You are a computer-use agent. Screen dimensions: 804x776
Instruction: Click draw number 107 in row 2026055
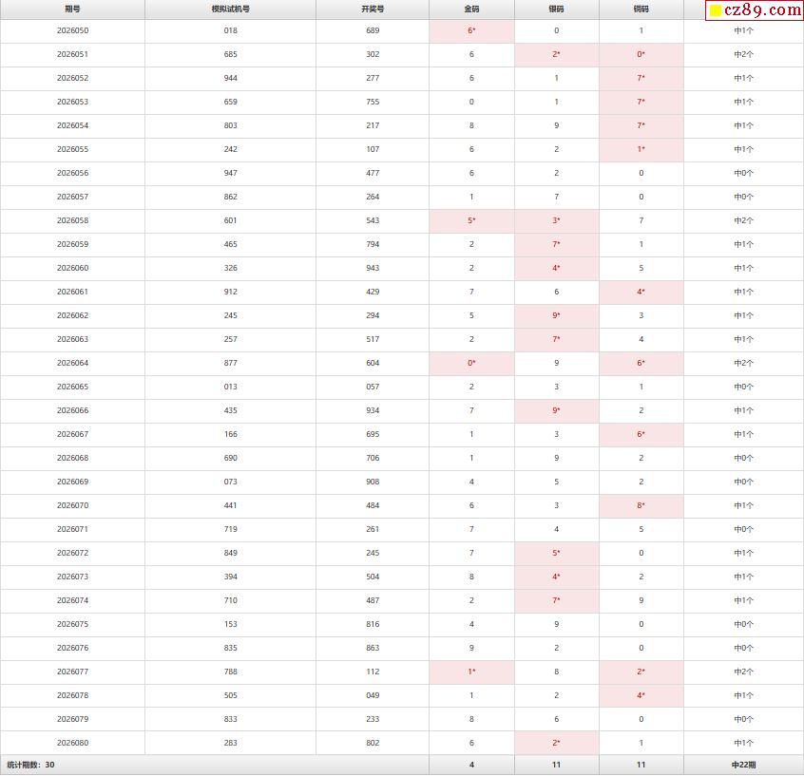(x=373, y=149)
